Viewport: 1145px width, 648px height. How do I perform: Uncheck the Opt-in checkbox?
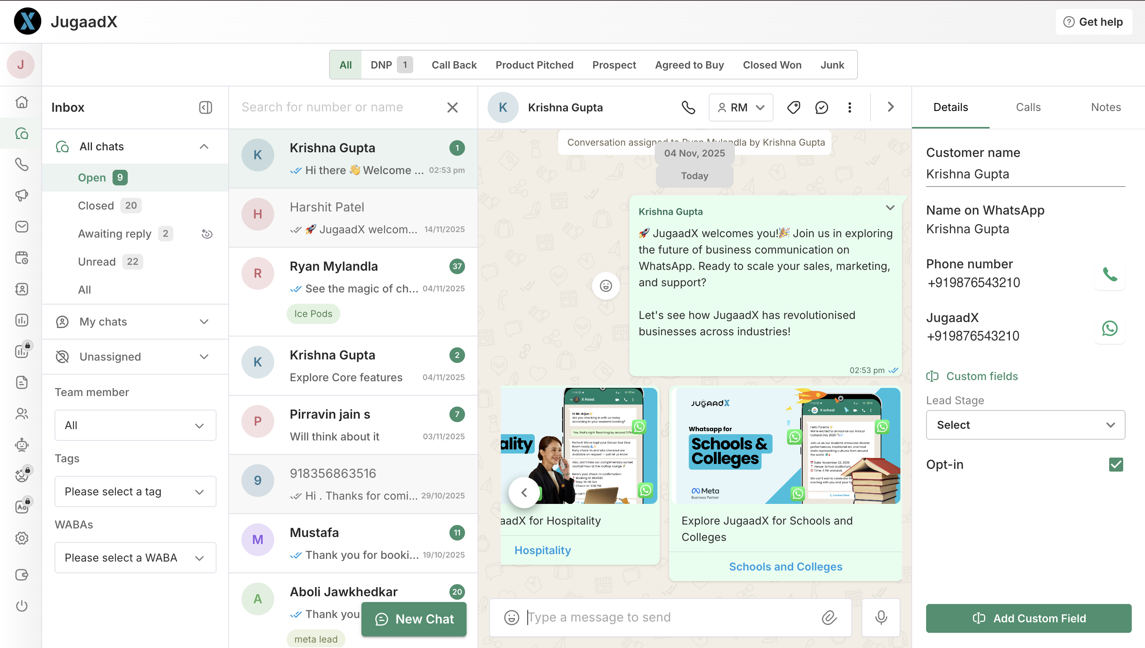coord(1116,465)
